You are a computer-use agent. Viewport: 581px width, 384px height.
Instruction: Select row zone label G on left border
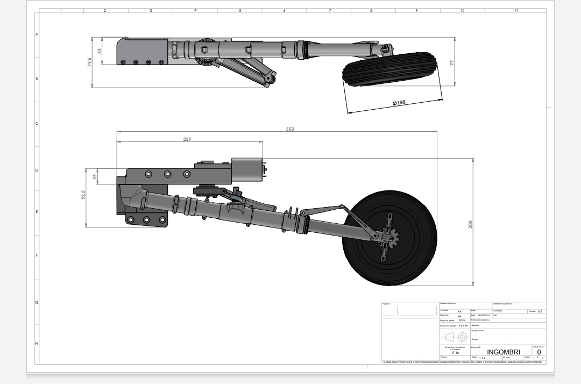click(x=37, y=303)
